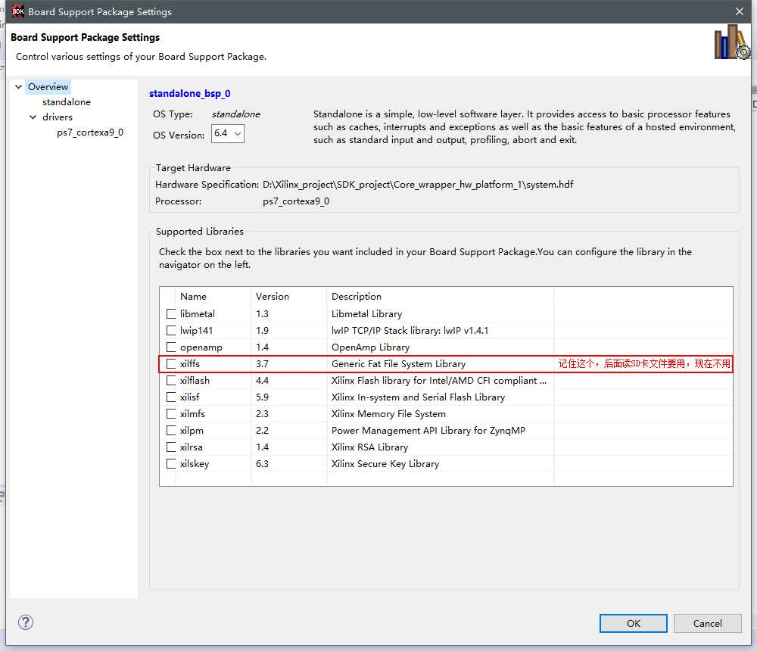Click the Processor ps7_cortexa9_0 value

[x=296, y=201]
